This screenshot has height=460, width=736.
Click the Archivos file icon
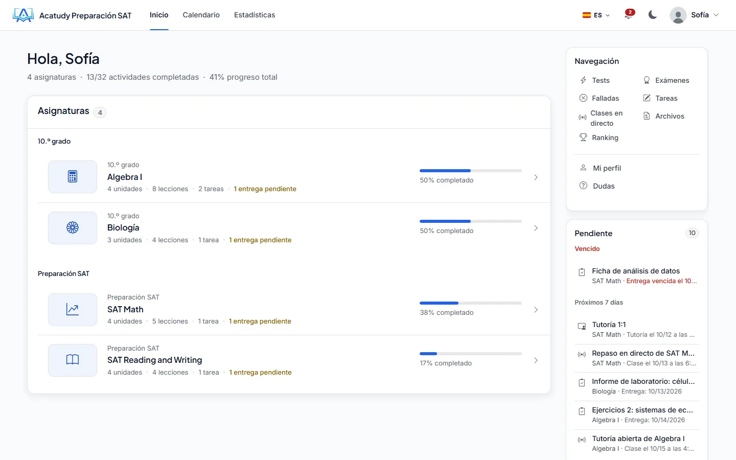pos(647,116)
